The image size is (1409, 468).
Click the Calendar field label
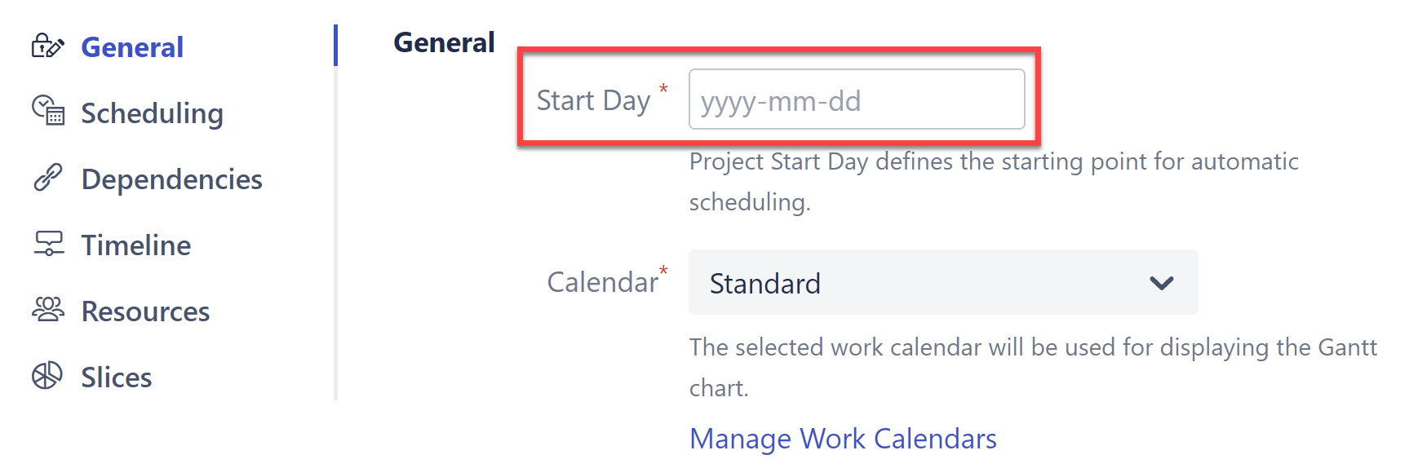coord(602,282)
